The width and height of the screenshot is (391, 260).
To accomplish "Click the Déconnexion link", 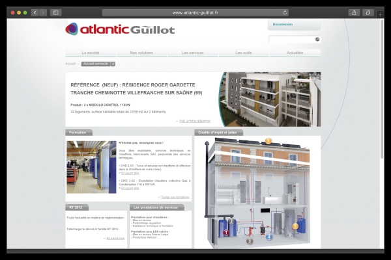I will point(282,24).
